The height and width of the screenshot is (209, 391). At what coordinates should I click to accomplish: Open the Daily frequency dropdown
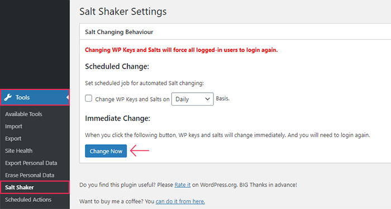(x=192, y=99)
